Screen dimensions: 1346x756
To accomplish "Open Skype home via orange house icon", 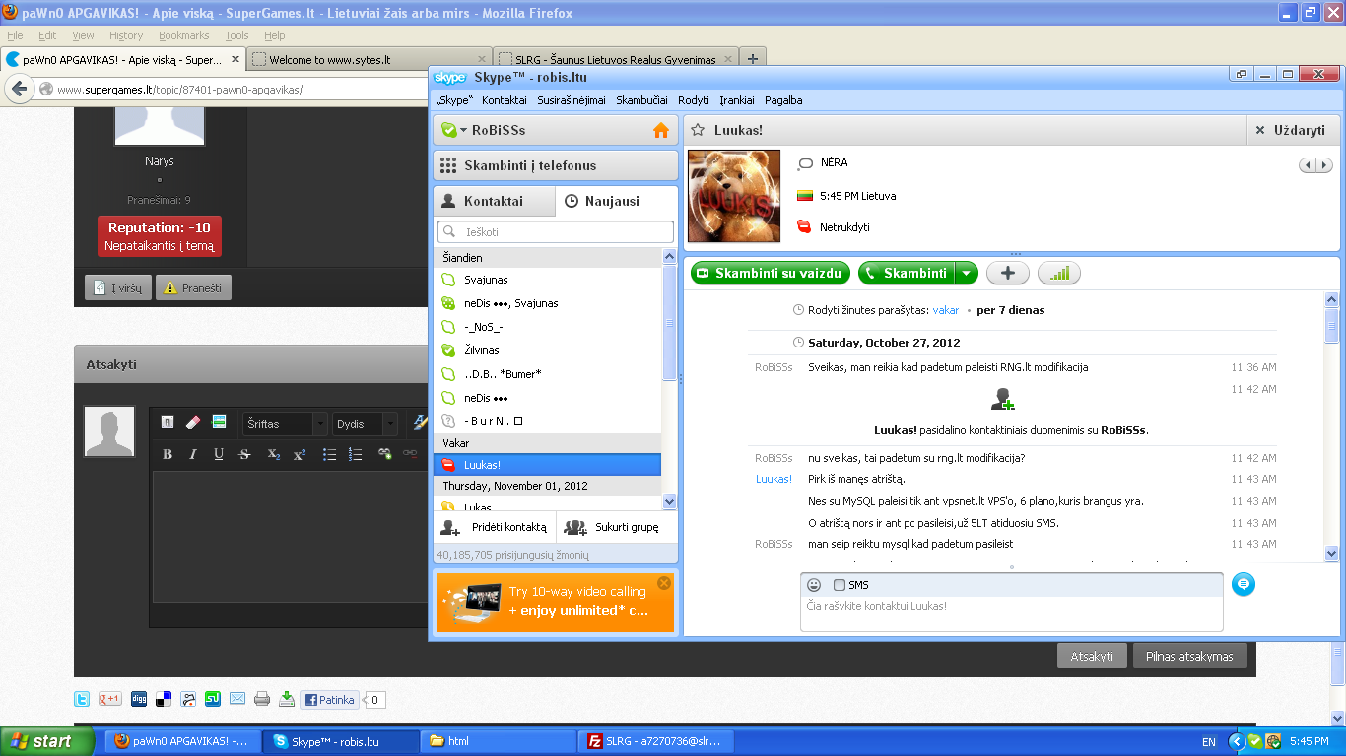I will 661,130.
